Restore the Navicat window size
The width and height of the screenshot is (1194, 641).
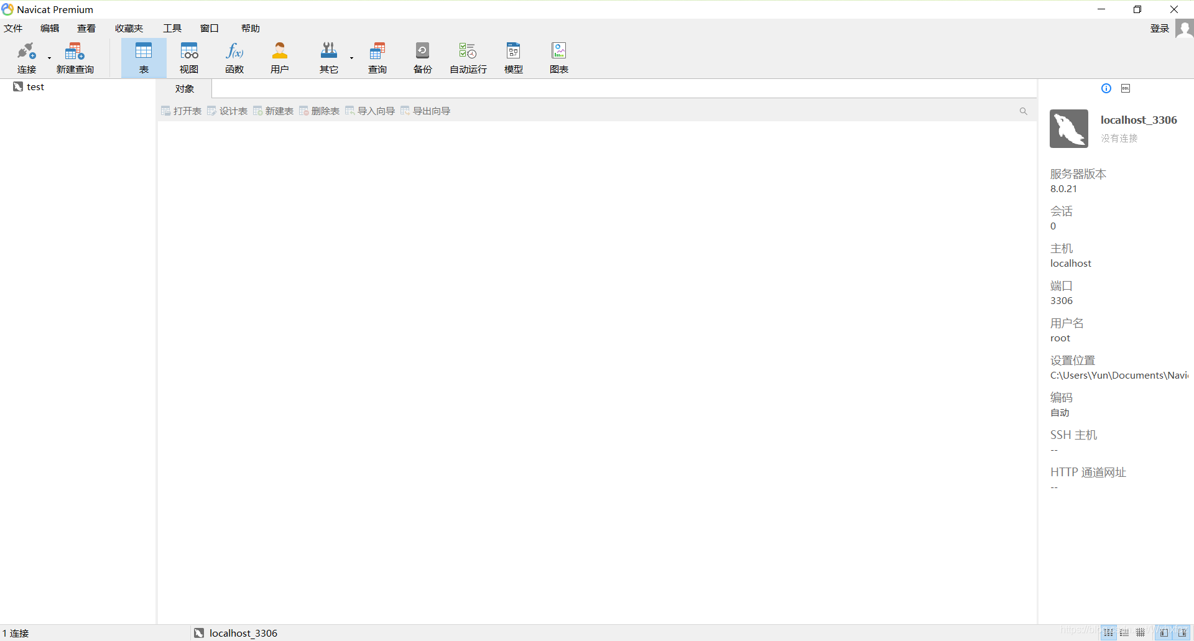1137,9
